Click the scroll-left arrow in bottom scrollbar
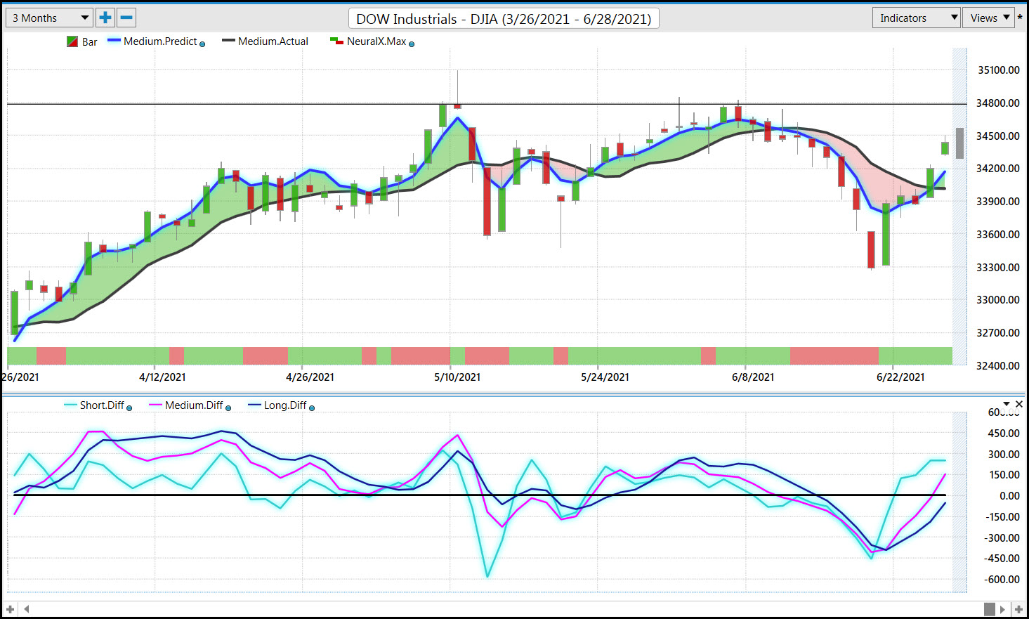The height and width of the screenshot is (619, 1029). click(27, 609)
